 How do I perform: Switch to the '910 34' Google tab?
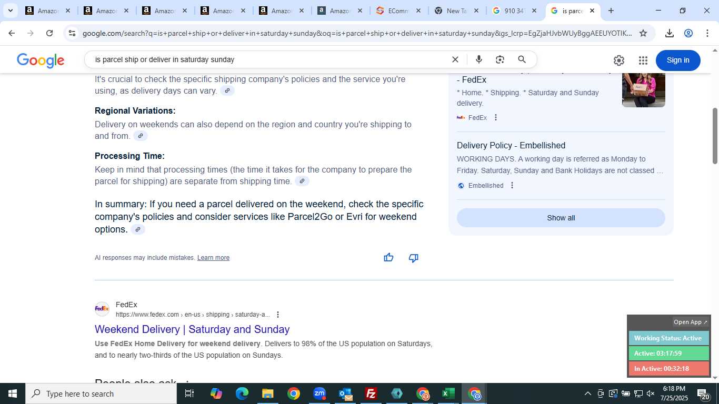point(515,11)
